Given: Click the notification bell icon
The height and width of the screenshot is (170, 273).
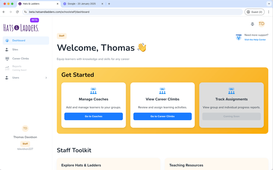Looking at the screenshot, I should (x=252, y=24).
